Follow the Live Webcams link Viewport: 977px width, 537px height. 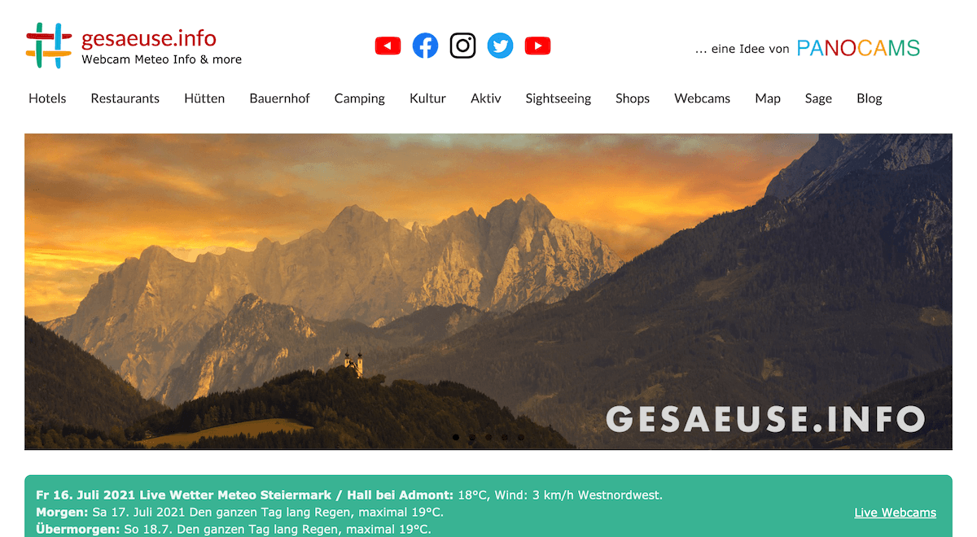tap(896, 513)
